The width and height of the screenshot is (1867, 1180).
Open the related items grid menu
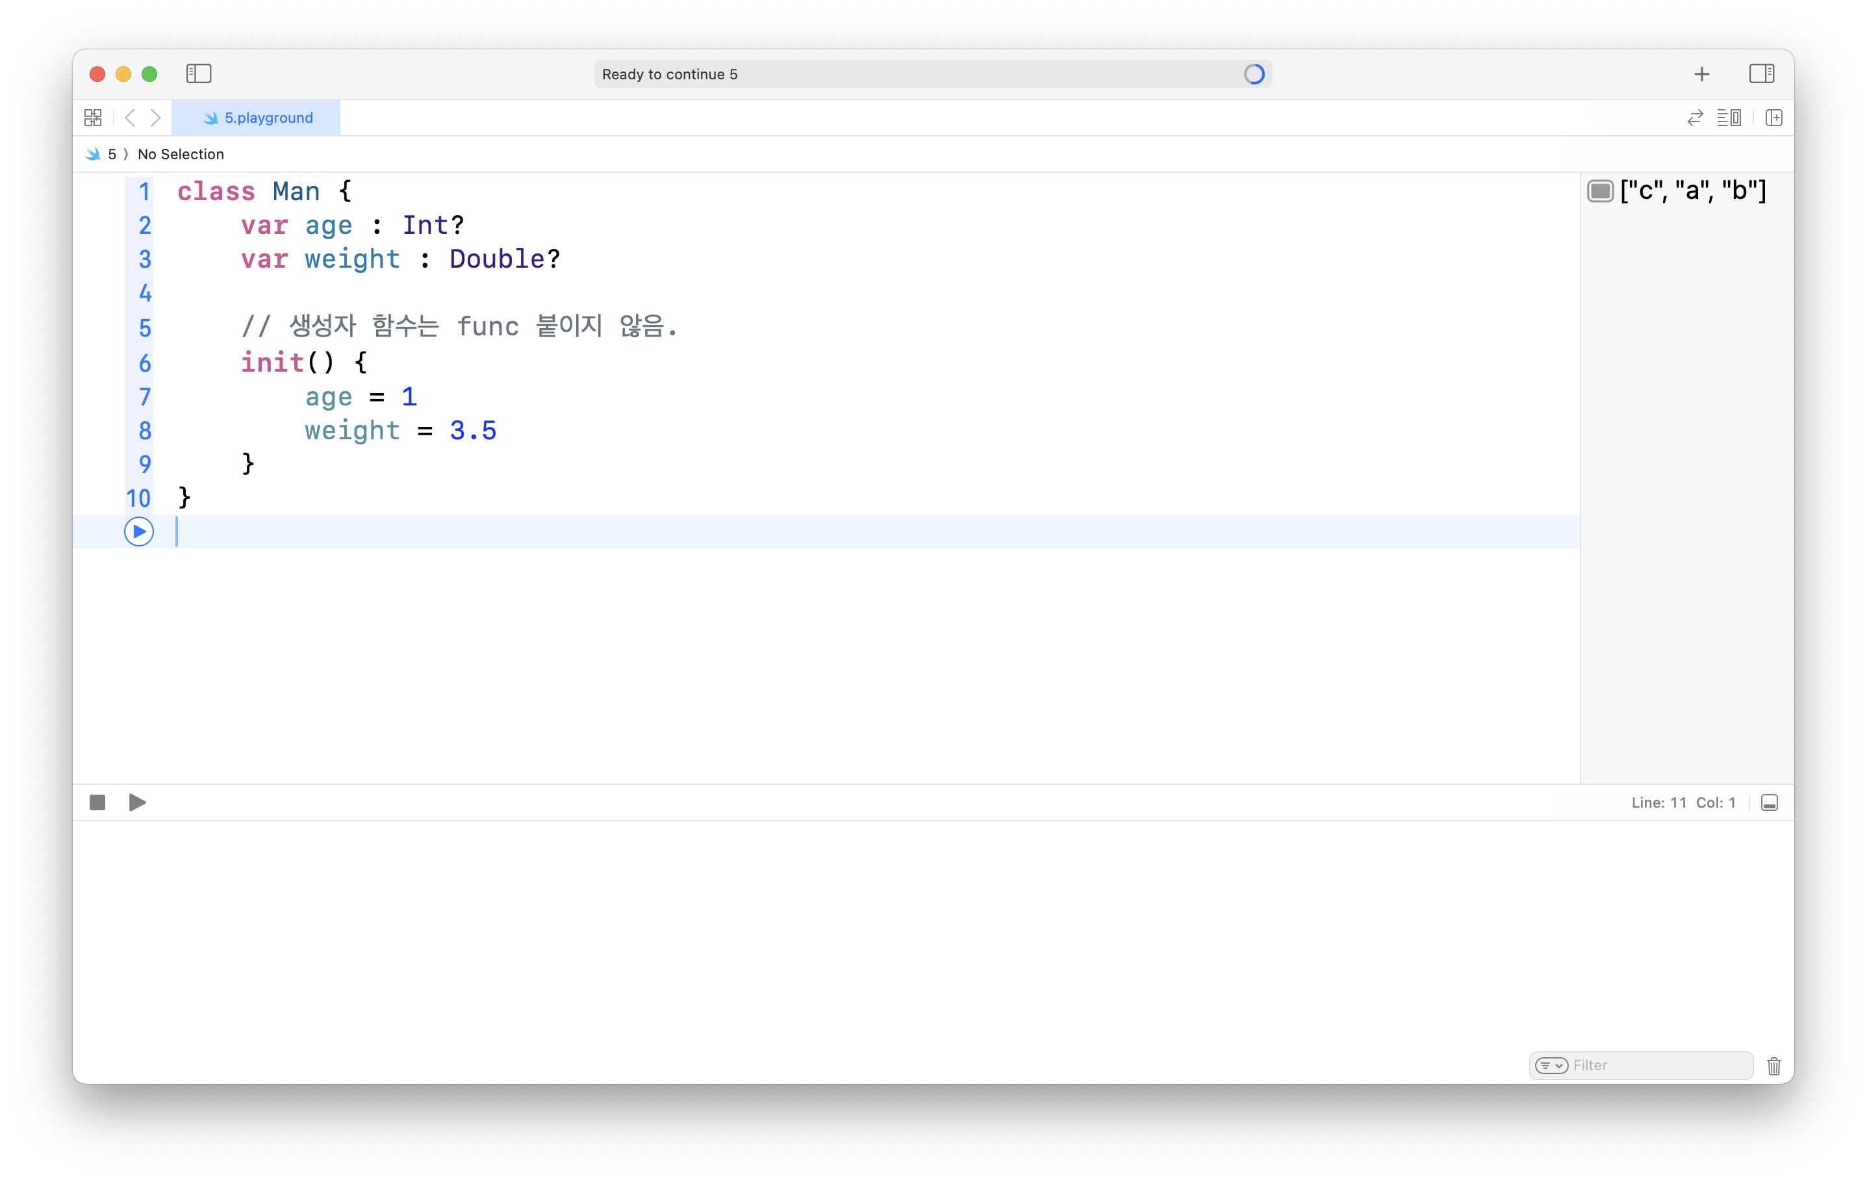point(93,118)
